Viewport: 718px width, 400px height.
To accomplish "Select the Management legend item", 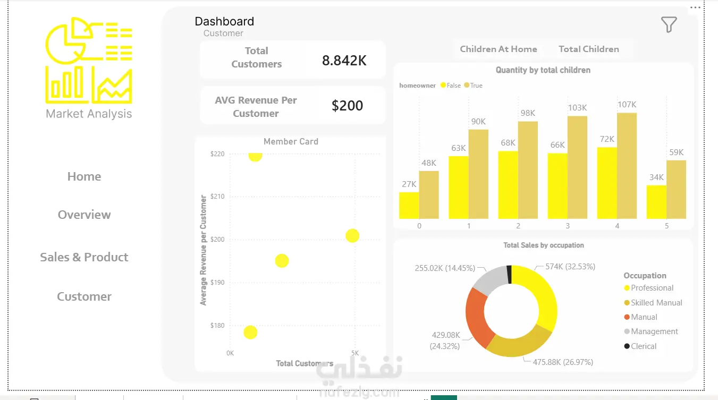I will [x=651, y=331].
